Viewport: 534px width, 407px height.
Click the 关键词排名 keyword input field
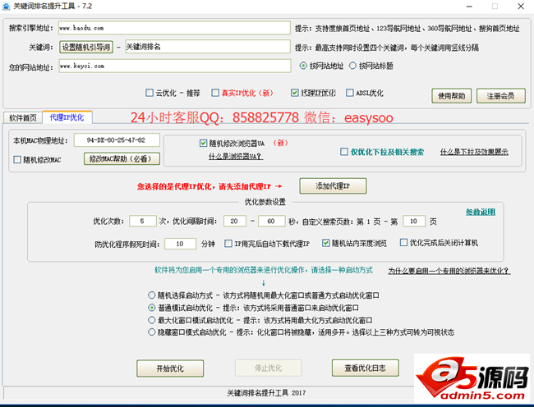[x=208, y=47]
